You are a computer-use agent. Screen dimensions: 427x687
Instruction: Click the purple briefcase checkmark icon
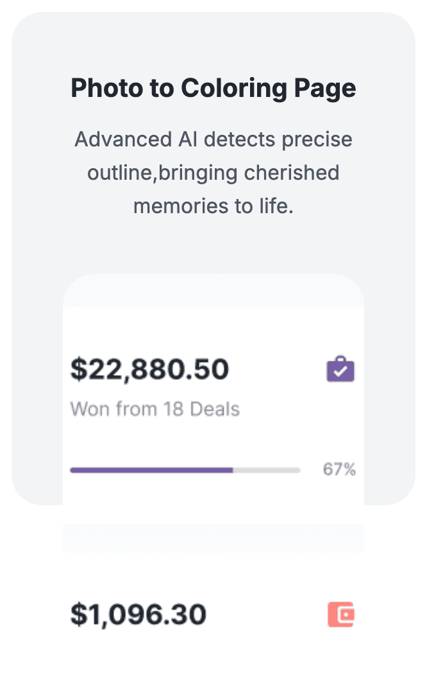coord(340,369)
